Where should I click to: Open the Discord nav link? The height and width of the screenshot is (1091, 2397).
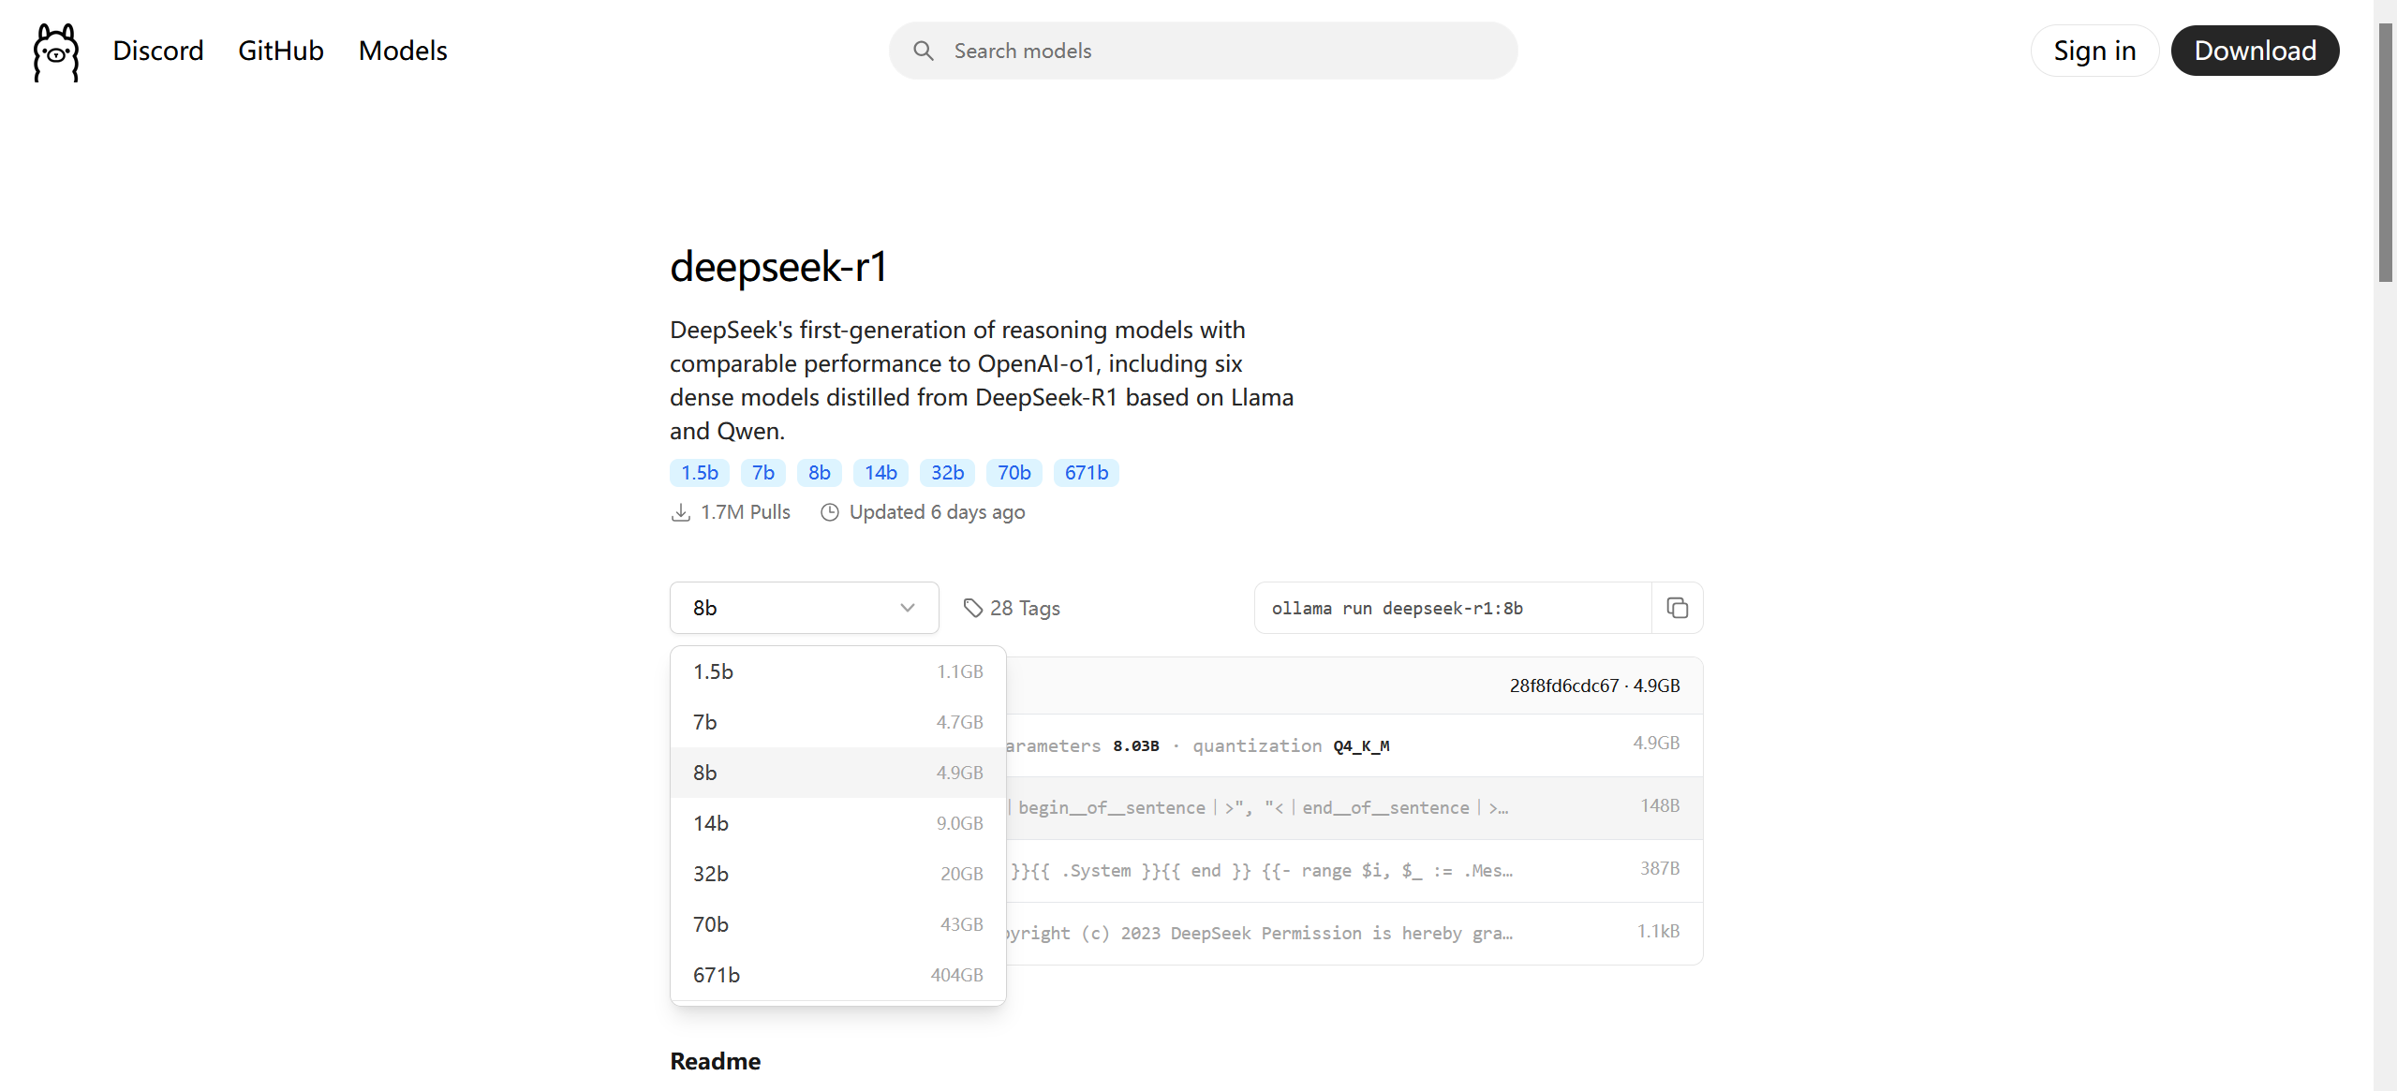point(157,51)
